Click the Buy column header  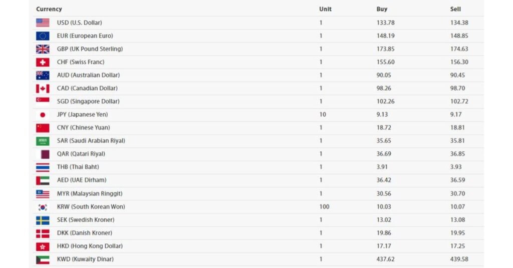click(x=382, y=9)
